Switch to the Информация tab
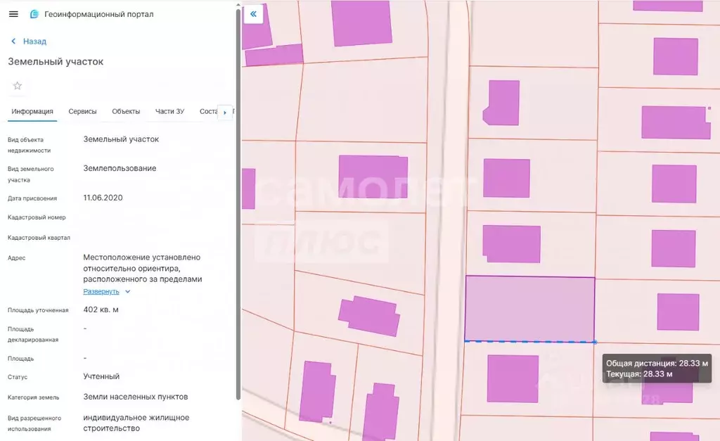The image size is (720, 441). tap(32, 112)
